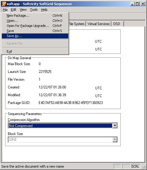This screenshot has height=170, width=147.
Task: Minimize the Sequencer window
Action: point(132,4)
